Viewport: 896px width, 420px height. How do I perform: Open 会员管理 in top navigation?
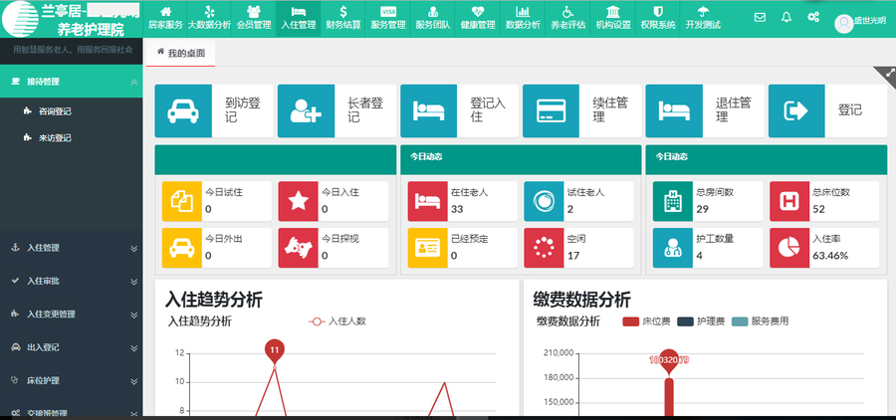pos(254,18)
